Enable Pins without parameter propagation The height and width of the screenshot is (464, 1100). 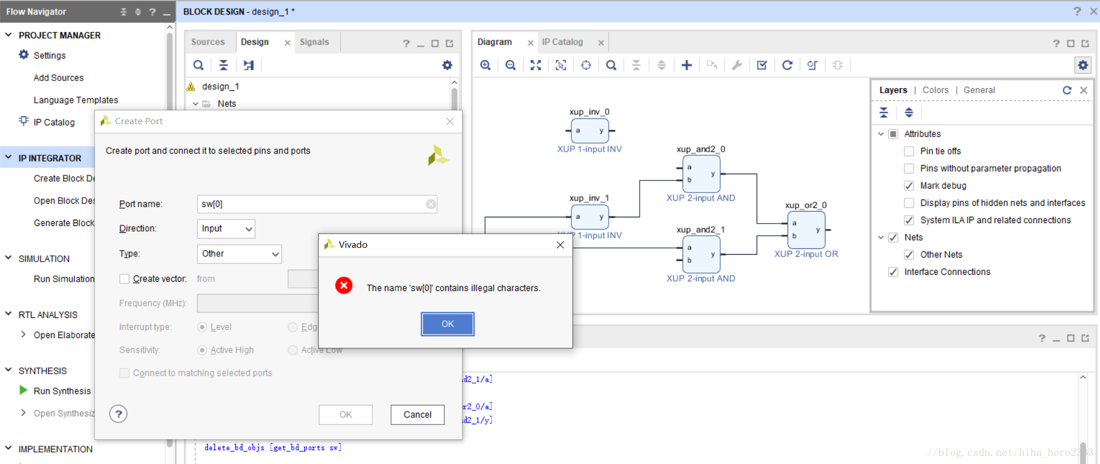(909, 168)
